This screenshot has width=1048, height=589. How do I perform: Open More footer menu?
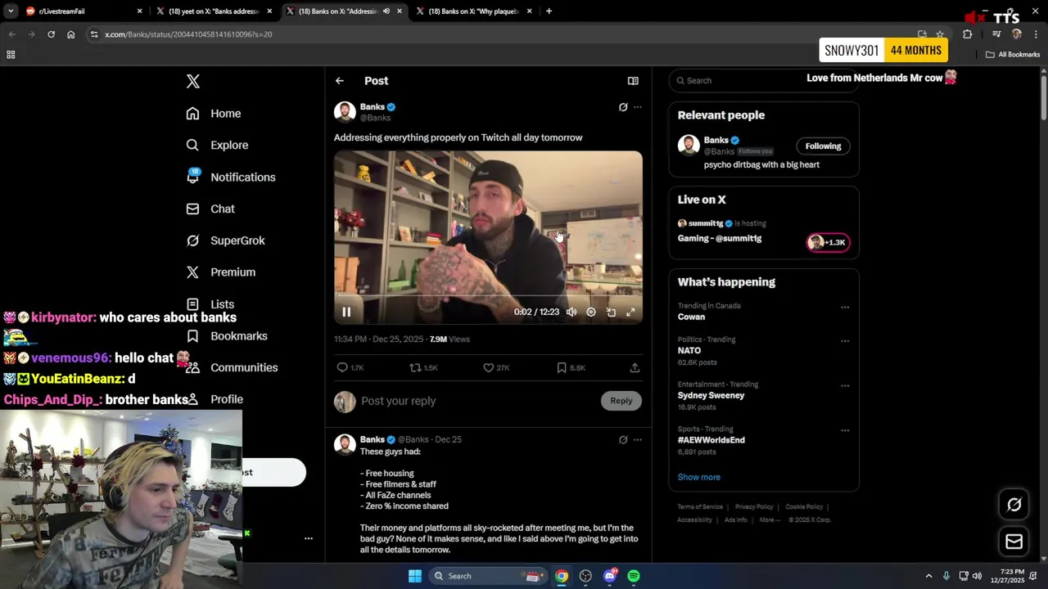[x=768, y=520]
